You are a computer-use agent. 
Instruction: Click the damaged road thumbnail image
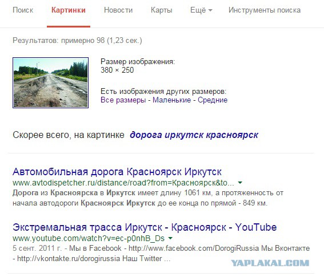coord(51,82)
